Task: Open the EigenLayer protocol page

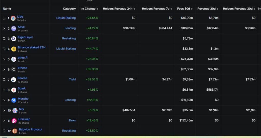Action: click(x=25, y=37)
